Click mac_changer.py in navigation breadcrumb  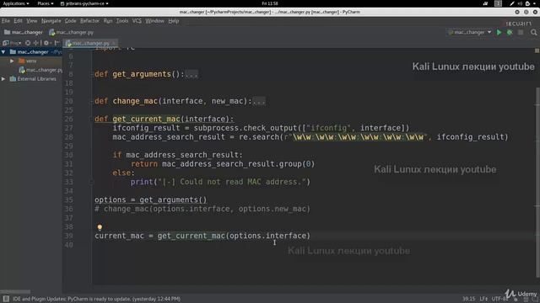pyautogui.click(x=72, y=32)
